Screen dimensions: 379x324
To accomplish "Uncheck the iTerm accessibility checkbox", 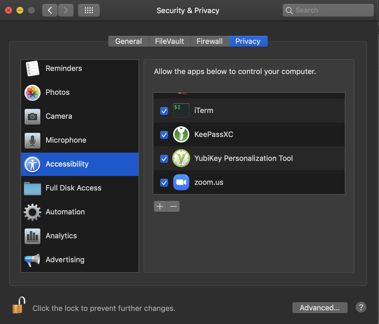I will click(164, 111).
